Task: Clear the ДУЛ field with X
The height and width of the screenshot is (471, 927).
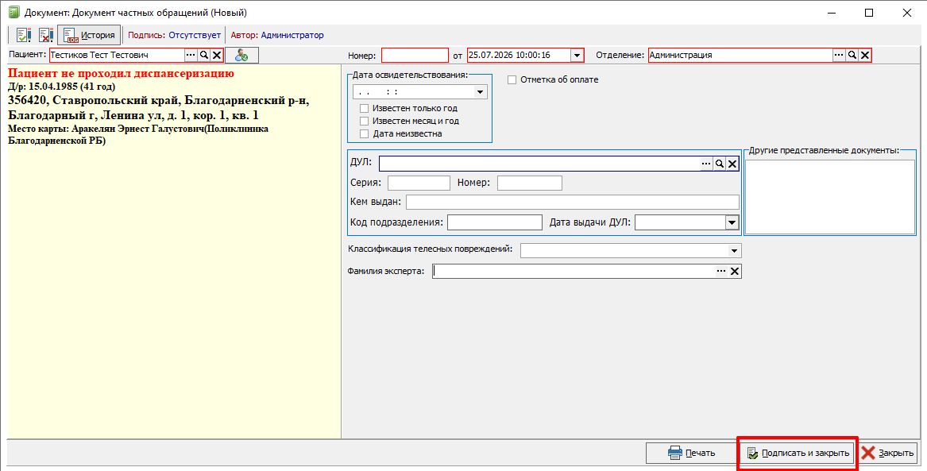Action: 732,164
